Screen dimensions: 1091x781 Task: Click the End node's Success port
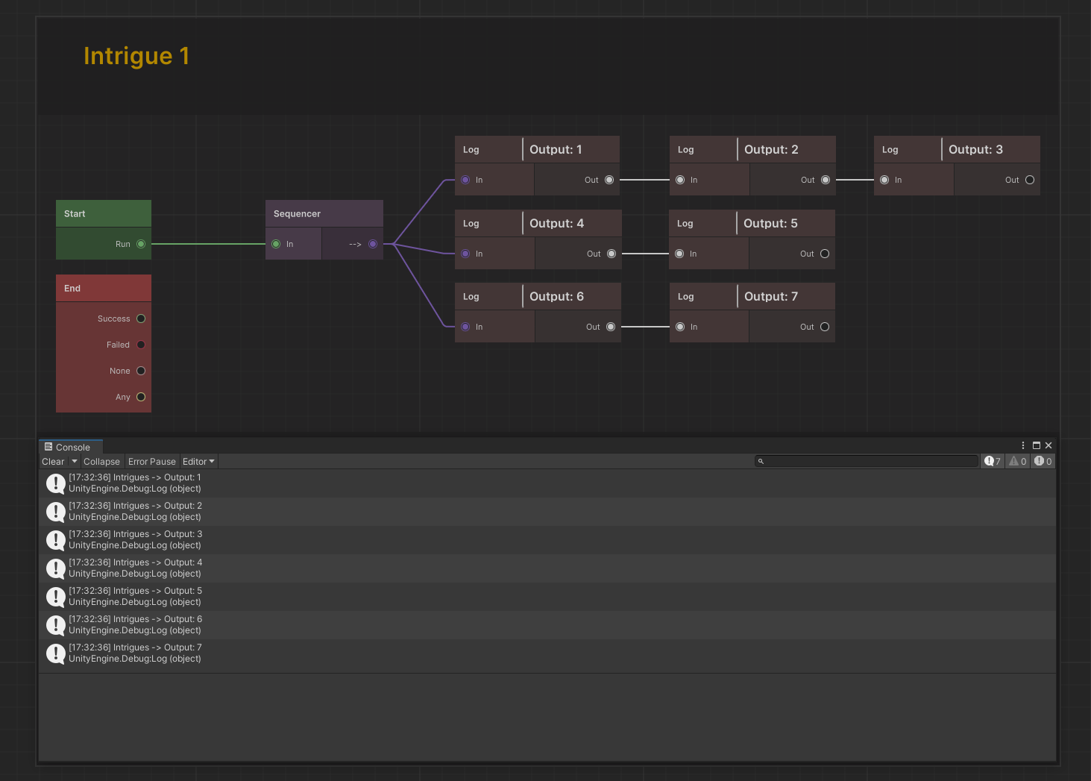pos(141,319)
